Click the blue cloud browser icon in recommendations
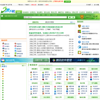Screen dimensions: 100x100 coord(79,42)
